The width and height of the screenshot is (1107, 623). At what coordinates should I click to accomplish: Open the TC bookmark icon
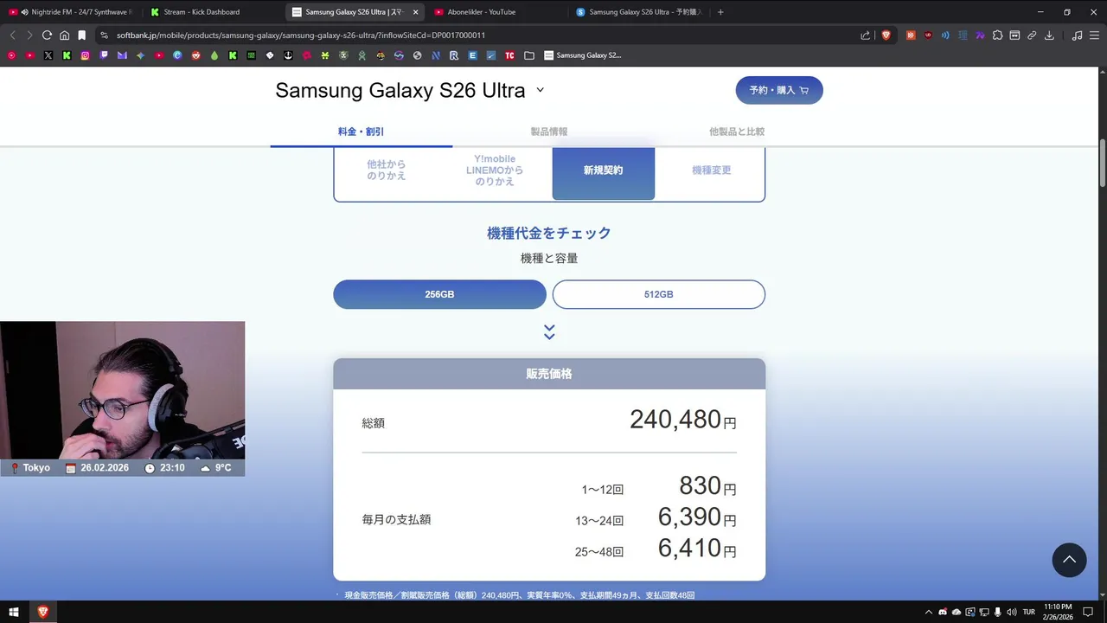(509, 55)
